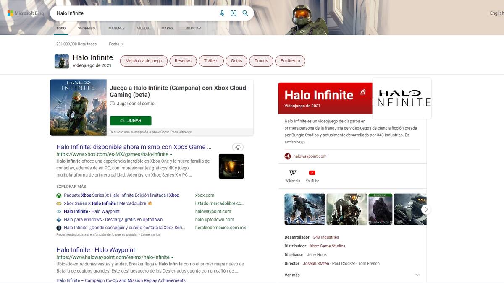Switch to the SHOPPING tab

click(87, 29)
